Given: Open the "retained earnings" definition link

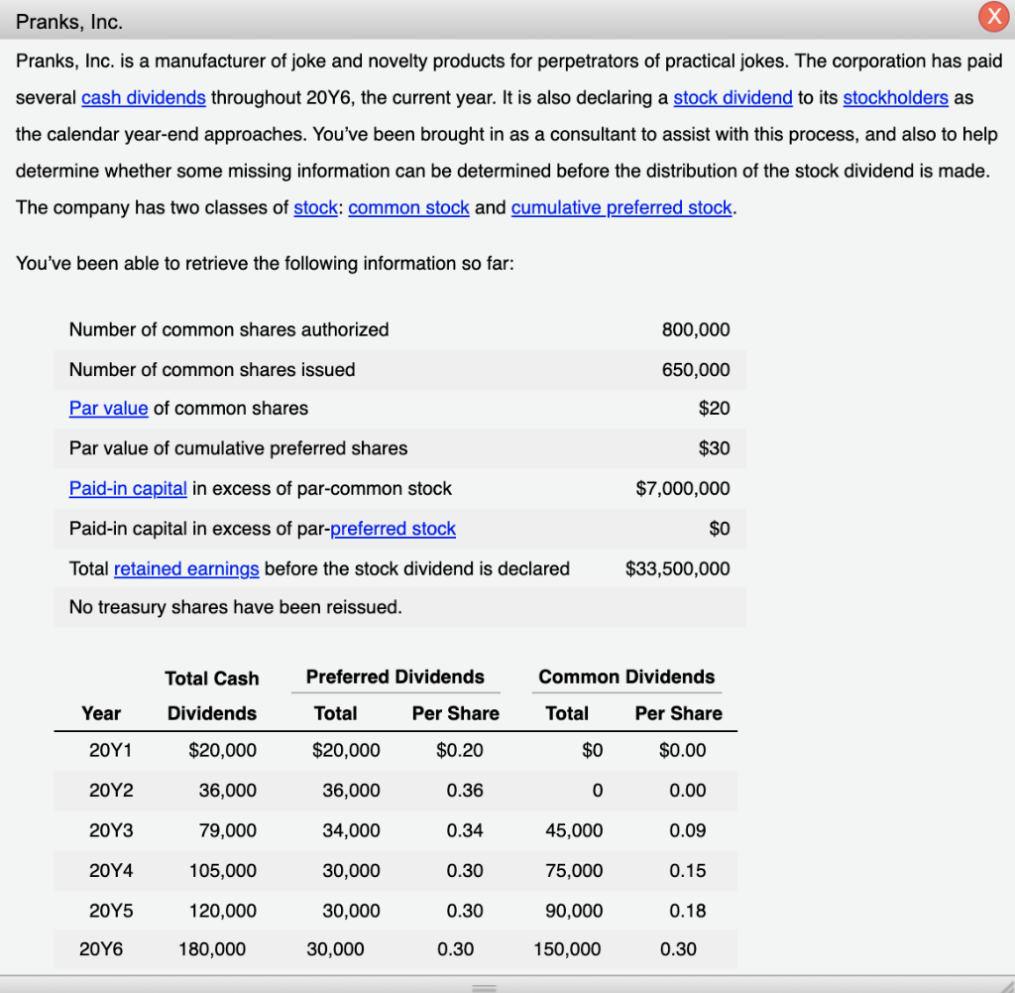Looking at the screenshot, I should (x=186, y=568).
